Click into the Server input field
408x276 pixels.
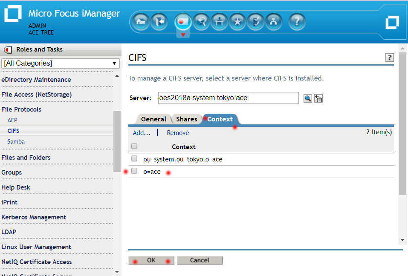228,98
